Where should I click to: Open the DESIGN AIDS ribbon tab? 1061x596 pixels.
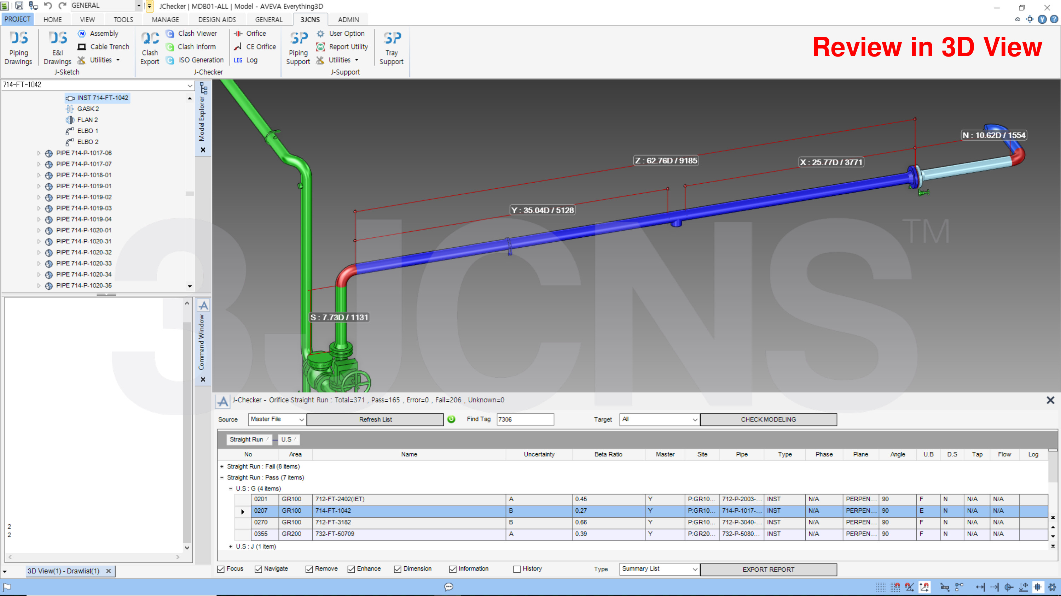coord(217,19)
